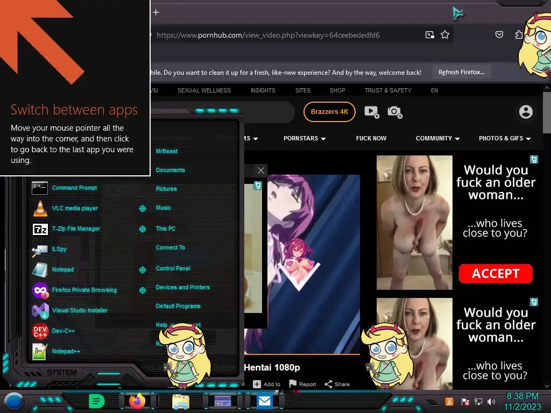This screenshot has width=551, height=413.
Task: Click the purple window app on taskbar
Action: click(222, 401)
